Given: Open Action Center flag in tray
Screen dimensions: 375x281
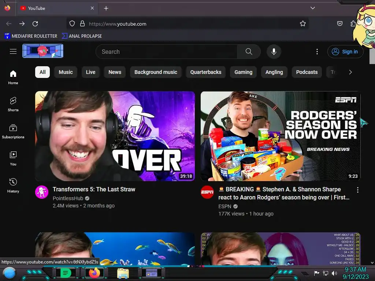Looking at the screenshot, I should [316, 273].
